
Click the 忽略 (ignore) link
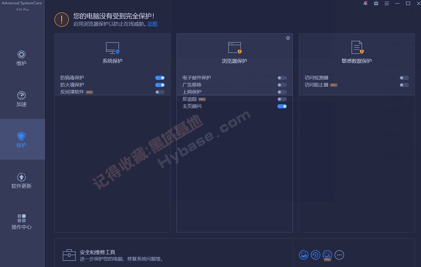pyautogui.click(x=153, y=24)
